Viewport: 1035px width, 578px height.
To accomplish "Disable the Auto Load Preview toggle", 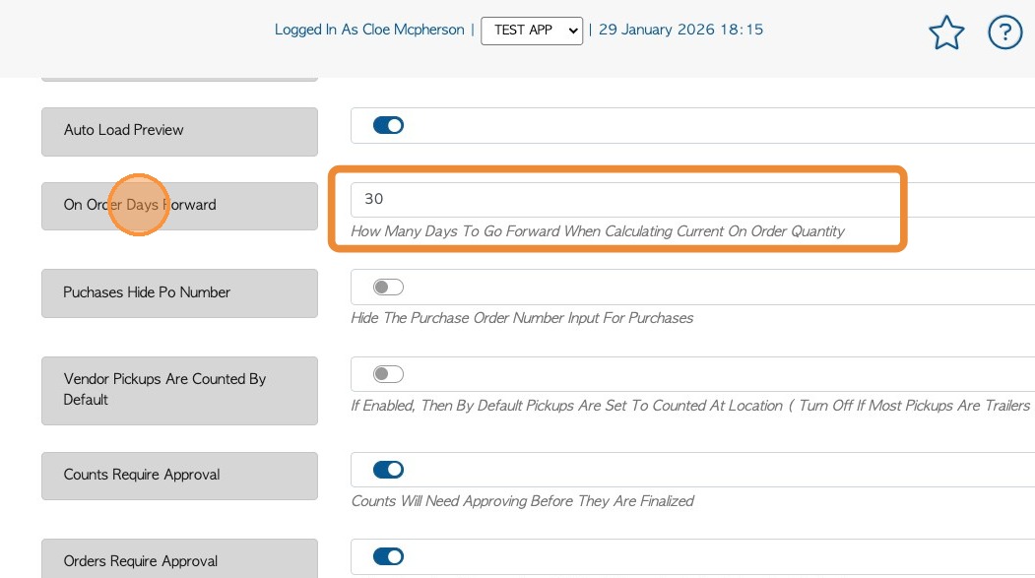I will pos(388,125).
